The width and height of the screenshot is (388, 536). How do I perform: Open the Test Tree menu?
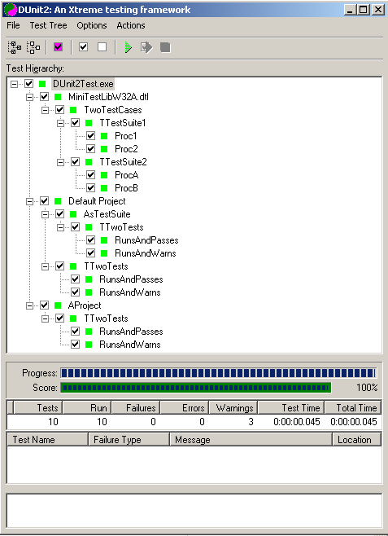(x=49, y=25)
